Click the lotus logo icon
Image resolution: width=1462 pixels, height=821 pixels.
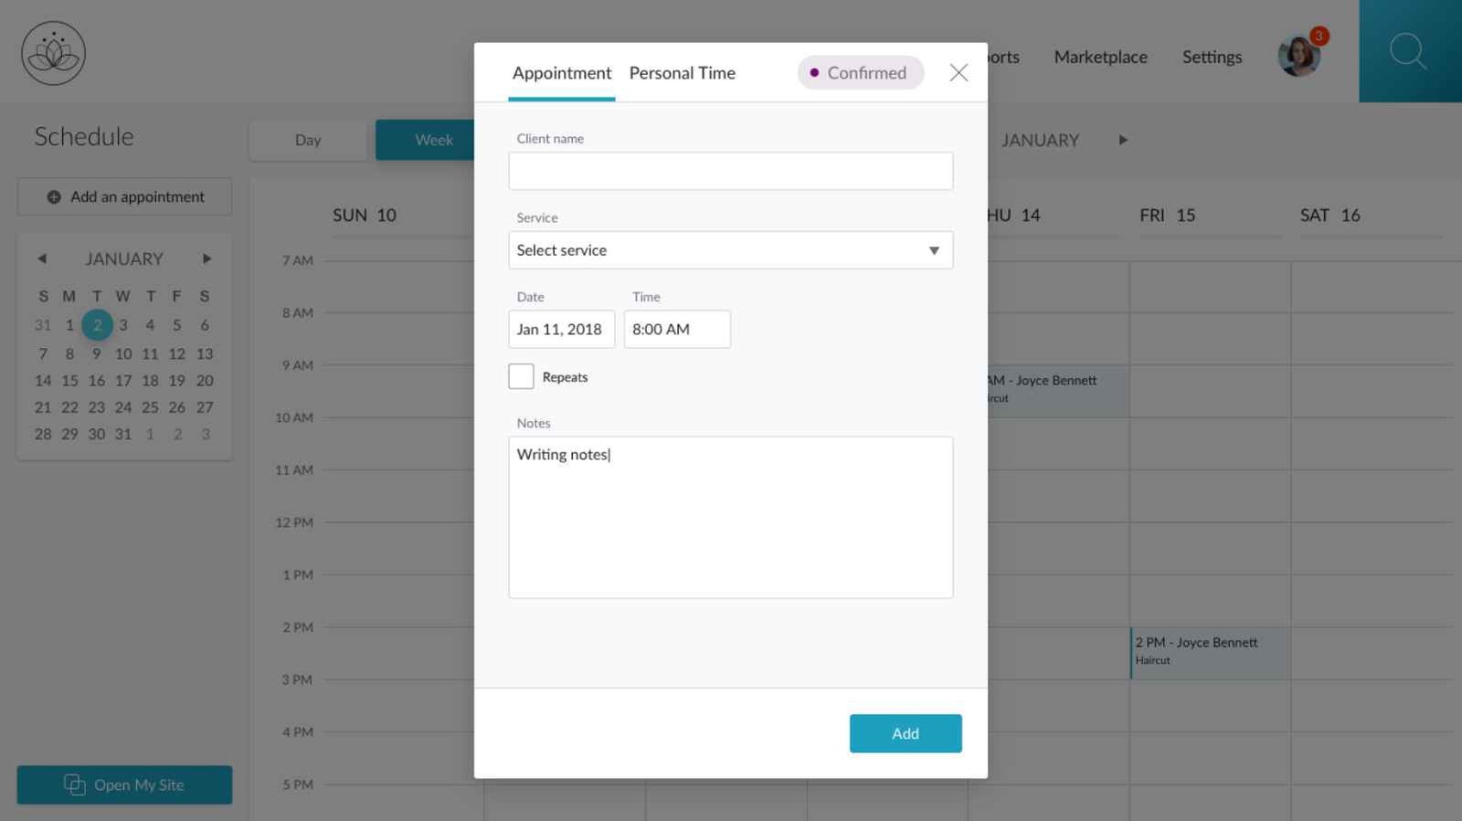(x=53, y=53)
